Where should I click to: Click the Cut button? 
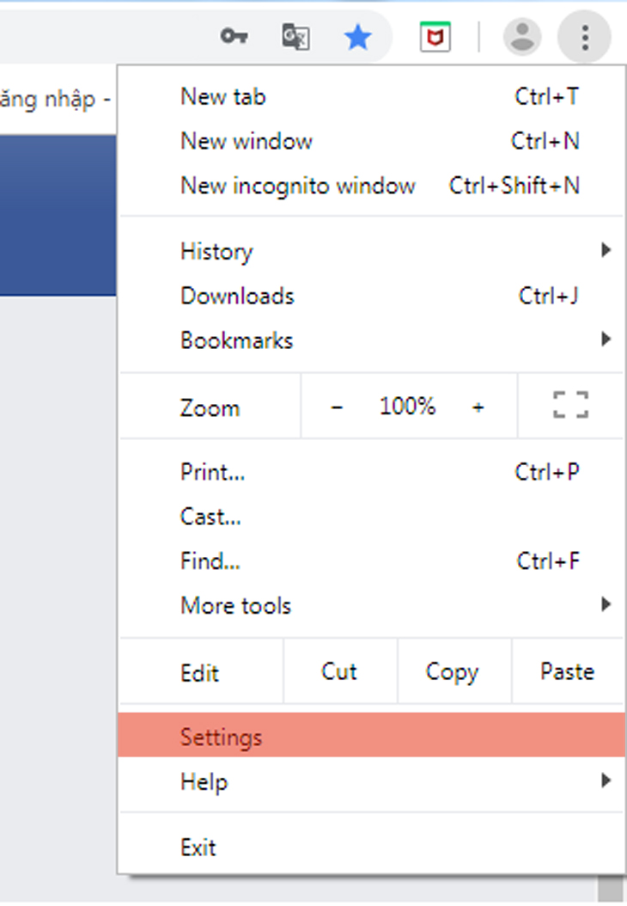pos(339,671)
